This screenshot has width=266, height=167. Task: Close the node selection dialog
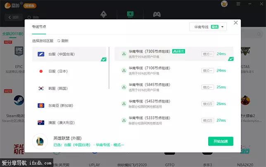click(236, 23)
